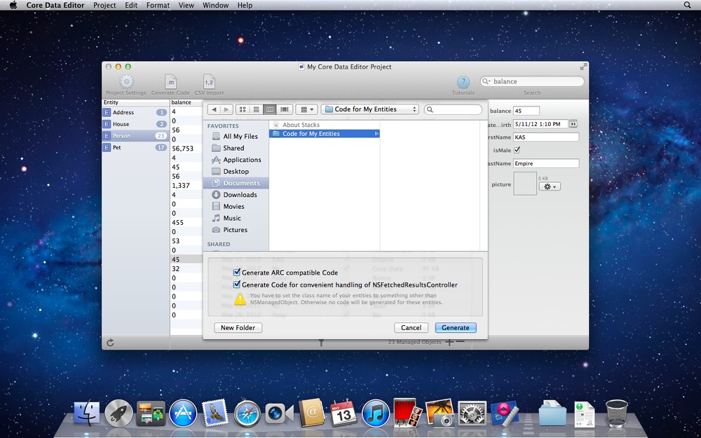Open iTunes from the Dock
Viewport: 701px width, 438px height.
tap(376, 413)
